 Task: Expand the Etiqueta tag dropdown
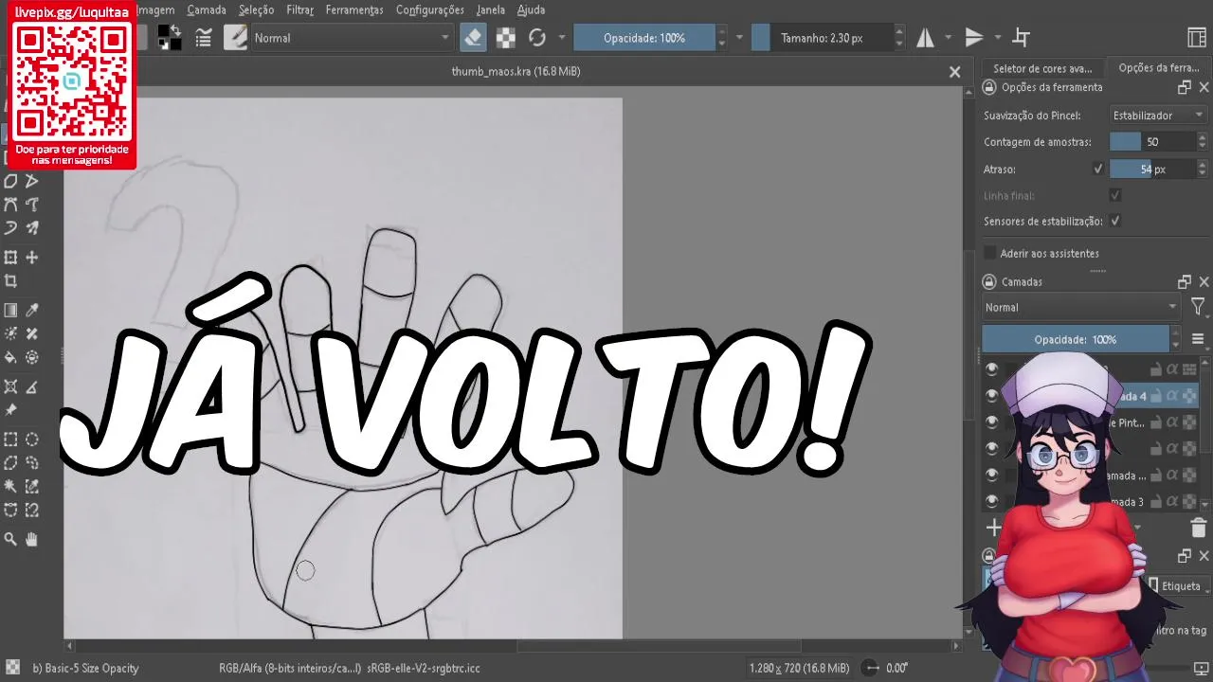[x=1178, y=585]
